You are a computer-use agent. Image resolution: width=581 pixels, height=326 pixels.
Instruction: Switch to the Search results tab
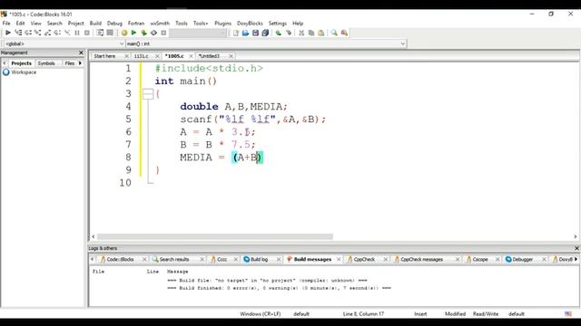coord(174,260)
